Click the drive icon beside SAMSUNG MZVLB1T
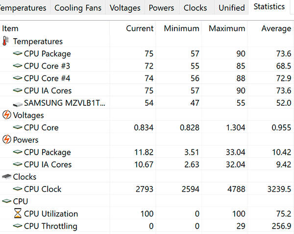This screenshot has width=294, height=234. (18, 103)
